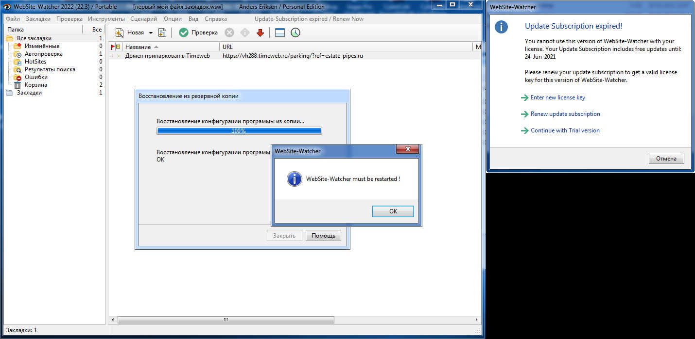Click the HotSites folder icon
This screenshot has height=339, width=695.
tap(17, 62)
